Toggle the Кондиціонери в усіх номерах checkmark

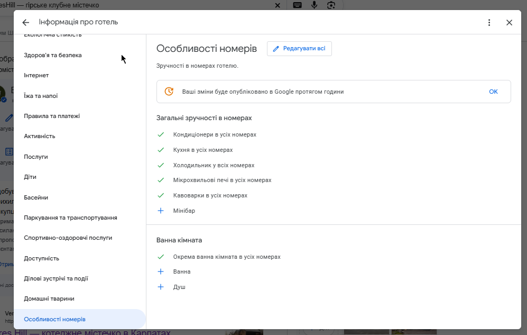[161, 134]
